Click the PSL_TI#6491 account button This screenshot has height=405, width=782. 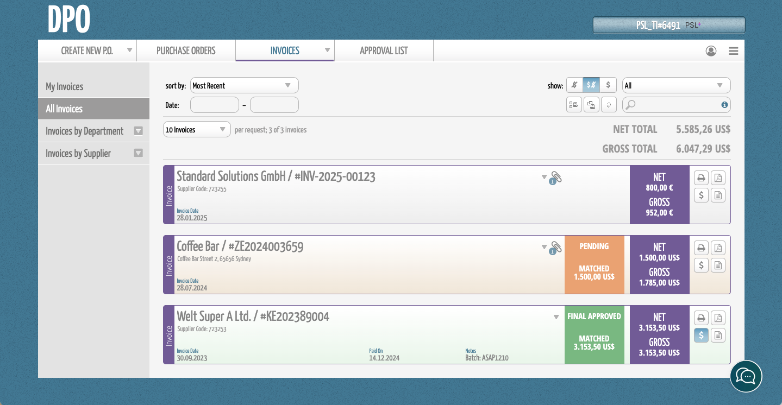(669, 25)
